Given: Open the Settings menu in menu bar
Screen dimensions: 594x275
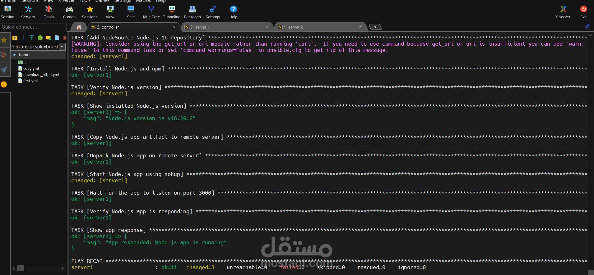Looking at the screenshot, I should [x=123, y=1].
